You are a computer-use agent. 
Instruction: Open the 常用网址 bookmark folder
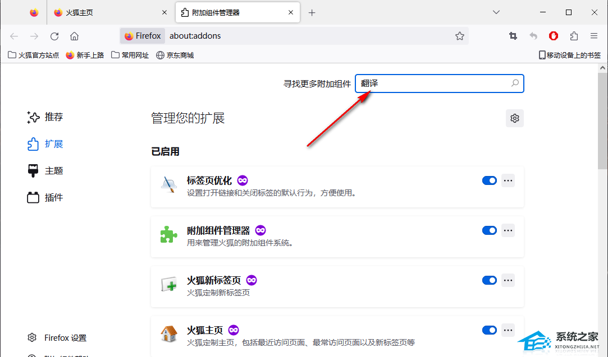tap(130, 55)
